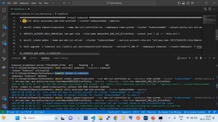Open the Terraform extension view
This screenshot has height=122, width=218.
click(4, 59)
